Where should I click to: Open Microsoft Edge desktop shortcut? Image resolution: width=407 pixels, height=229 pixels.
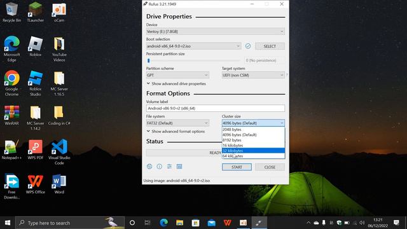pos(11,49)
